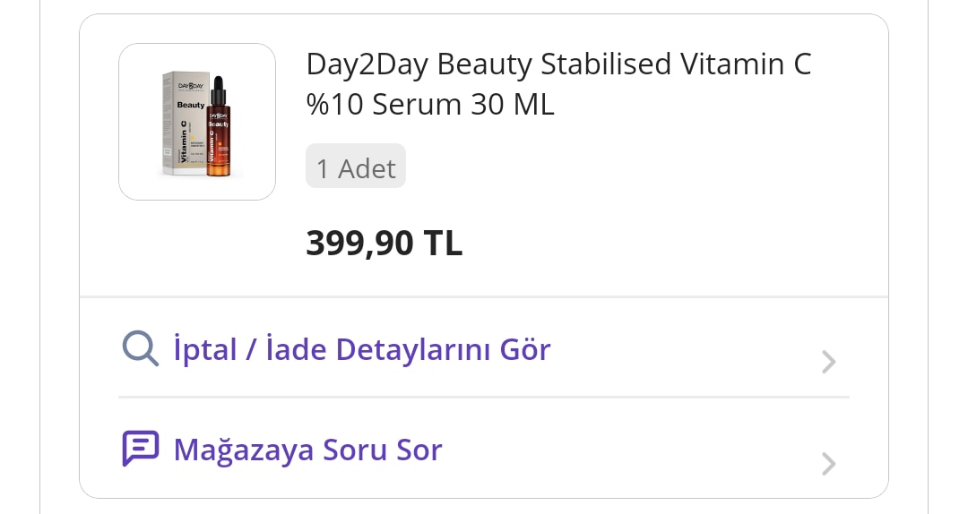Click the Vitamin C box in the product image
The width and height of the screenshot is (968, 514).
pos(182,124)
